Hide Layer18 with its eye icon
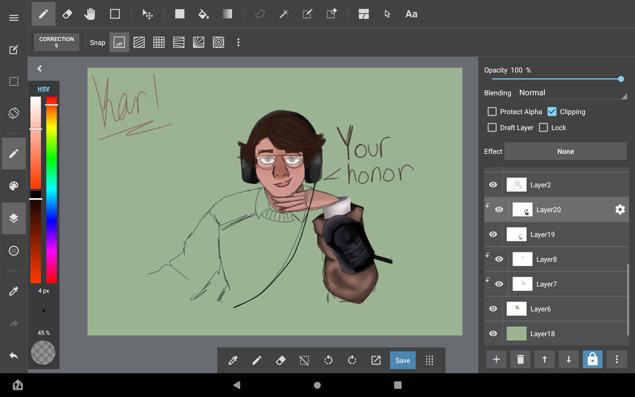This screenshot has width=635, height=397. pos(493,334)
